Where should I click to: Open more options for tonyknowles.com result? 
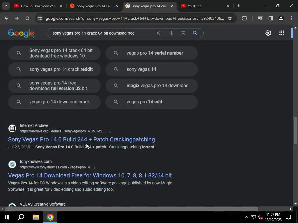[x=95, y=167]
